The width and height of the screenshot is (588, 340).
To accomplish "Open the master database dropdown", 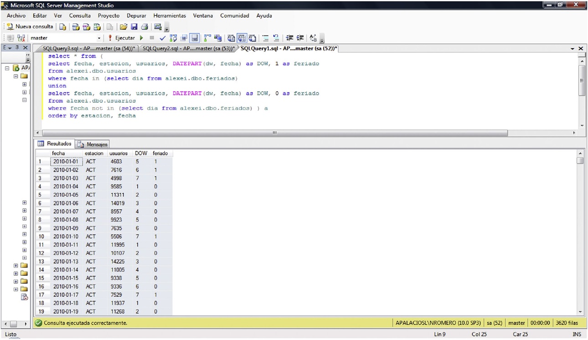I will pyautogui.click(x=99, y=38).
